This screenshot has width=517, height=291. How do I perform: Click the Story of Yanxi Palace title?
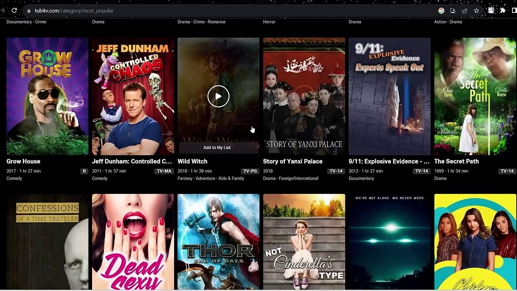(293, 161)
